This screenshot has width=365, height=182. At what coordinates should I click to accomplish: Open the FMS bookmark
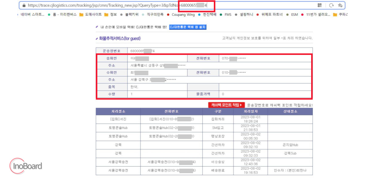click(226, 14)
